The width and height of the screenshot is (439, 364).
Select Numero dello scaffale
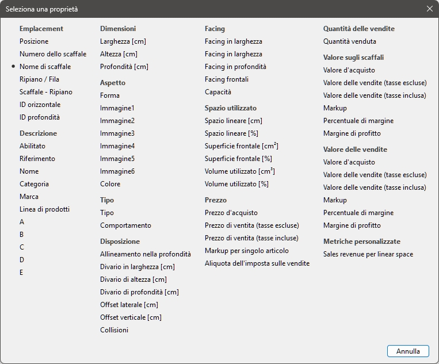coord(53,54)
